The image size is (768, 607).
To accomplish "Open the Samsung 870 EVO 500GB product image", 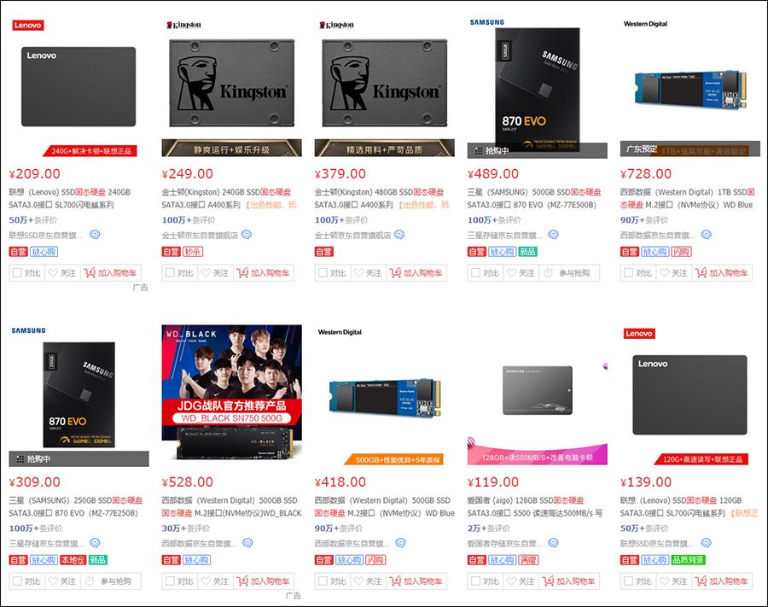I will coord(538,87).
